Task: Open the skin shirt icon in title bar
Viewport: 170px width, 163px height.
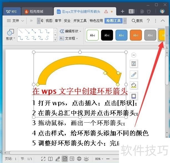Action: pyautogui.click(x=149, y=11)
